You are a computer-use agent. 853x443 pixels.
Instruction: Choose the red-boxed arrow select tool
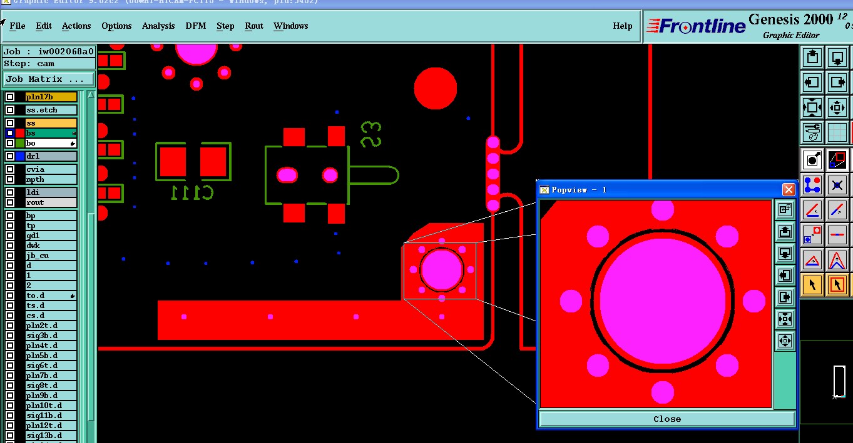coord(837,285)
